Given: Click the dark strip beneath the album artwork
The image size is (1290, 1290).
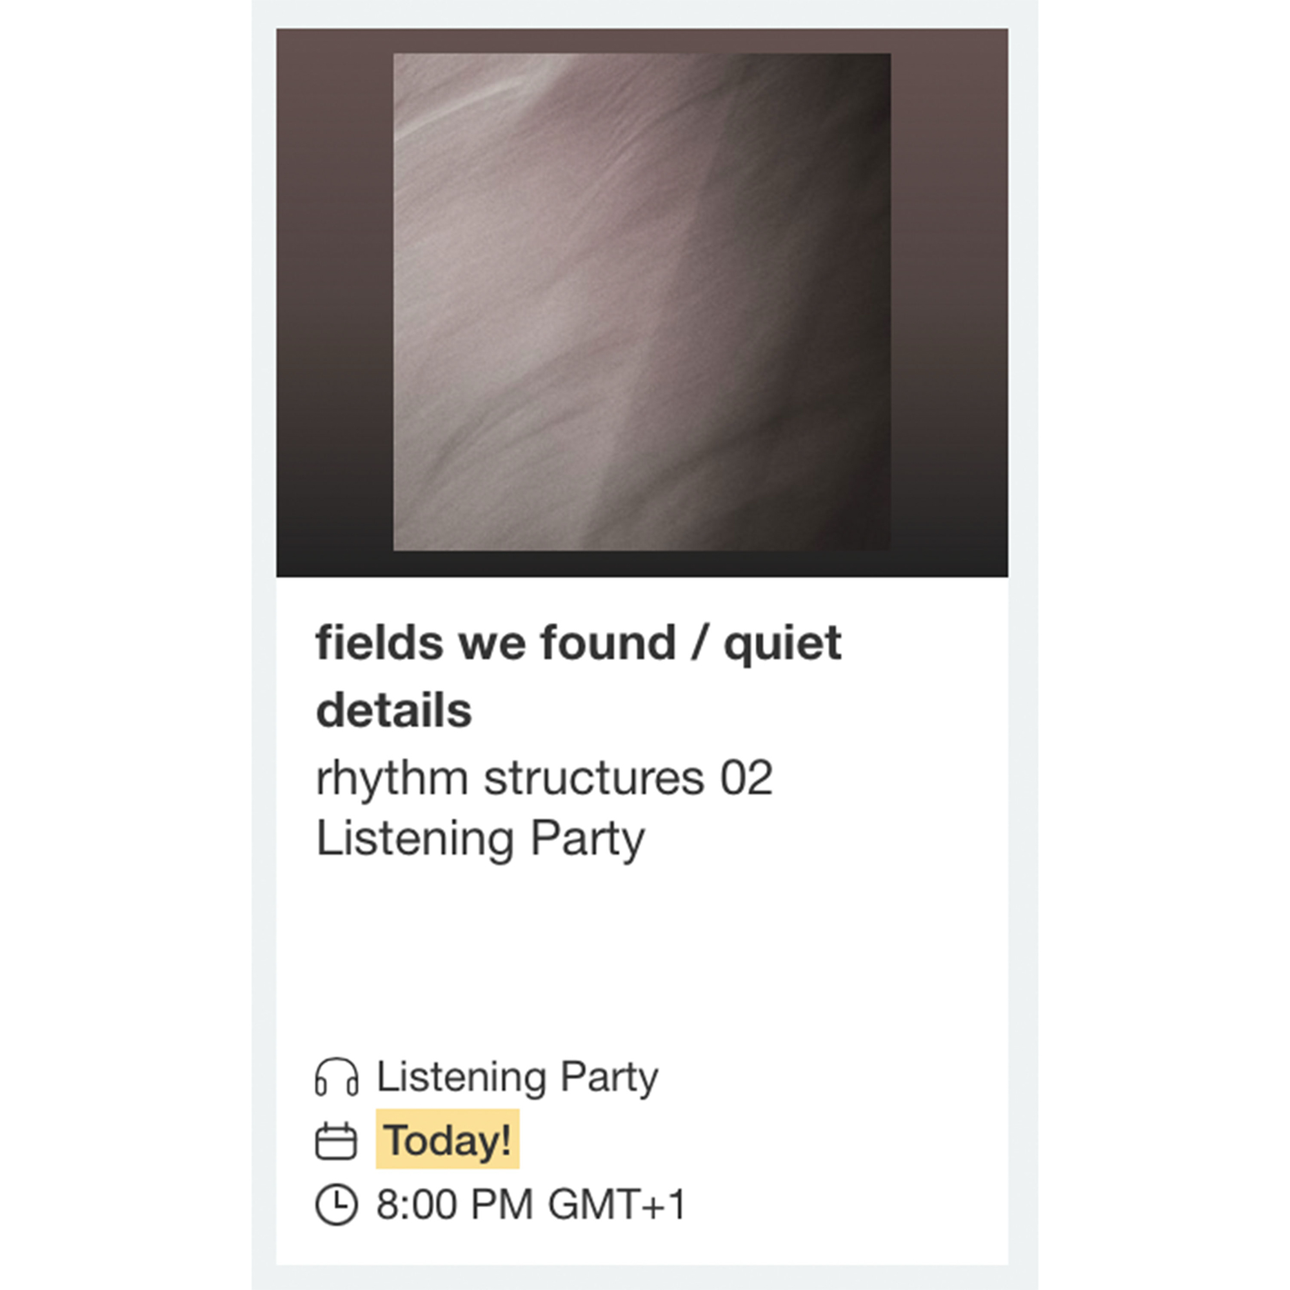Looking at the screenshot, I should tap(641, 564).
